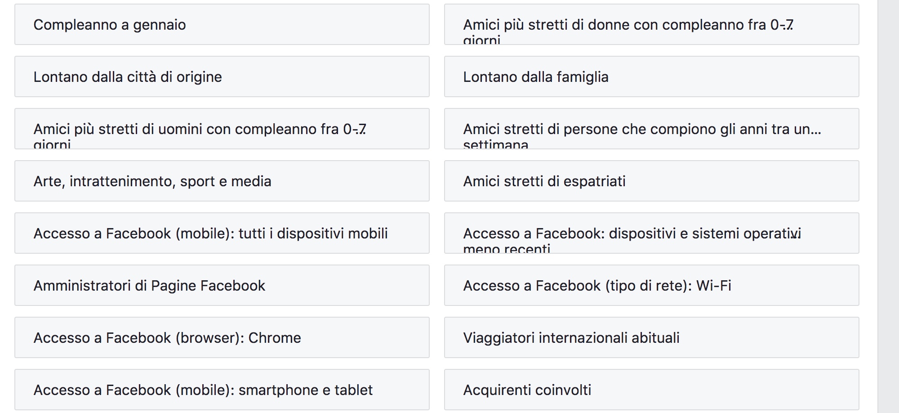Click the Facebook browser access Chrome card
Viewport: 899px width, 413px height.
pos(222,338)
